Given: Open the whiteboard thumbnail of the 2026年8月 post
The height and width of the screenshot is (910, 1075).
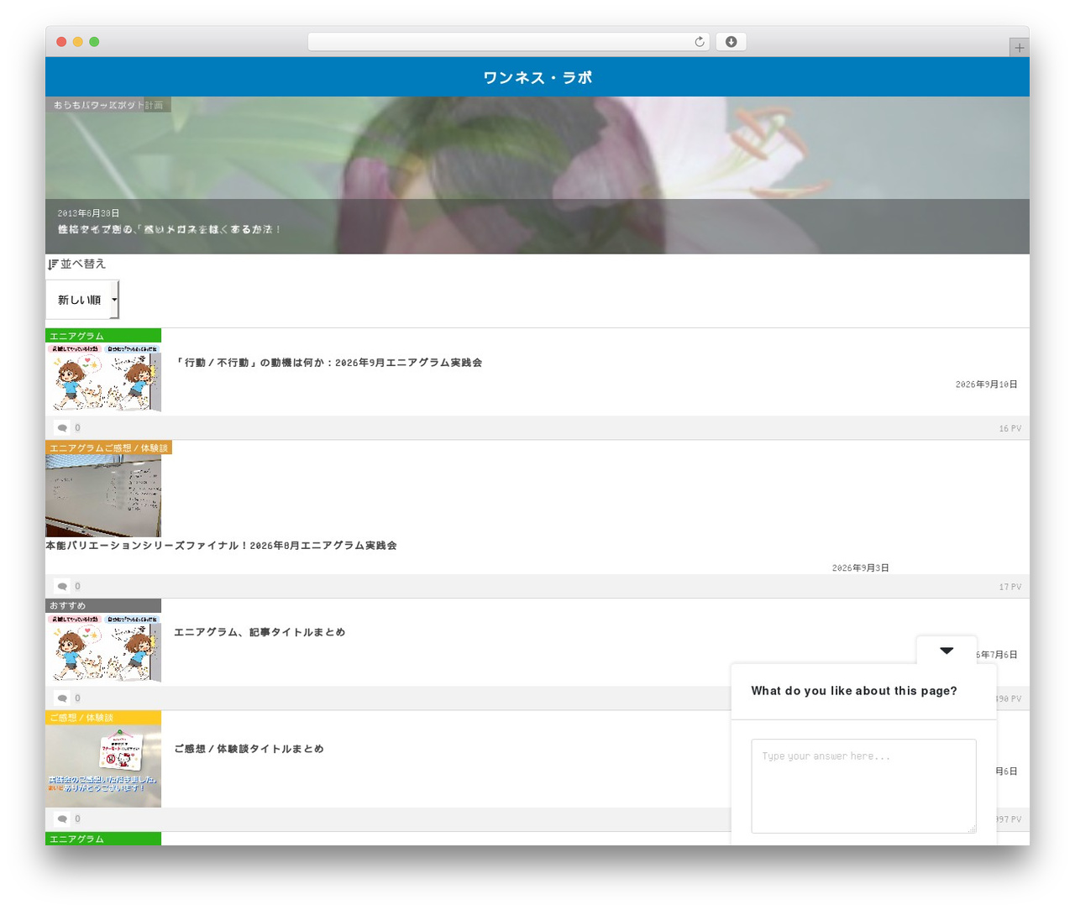Looking at the screenshot, I should click(103, 496).
